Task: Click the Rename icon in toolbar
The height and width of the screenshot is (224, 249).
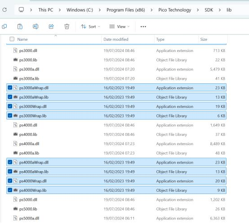Action: (36, 26)
